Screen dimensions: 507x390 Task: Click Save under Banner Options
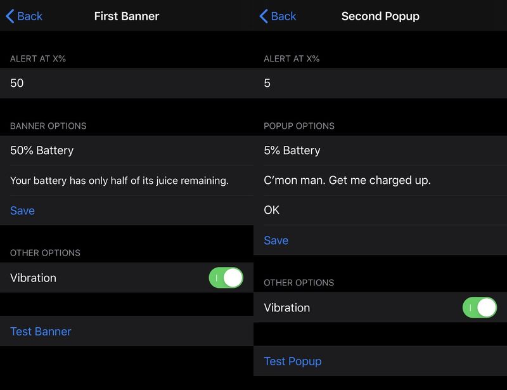(22, 211)
